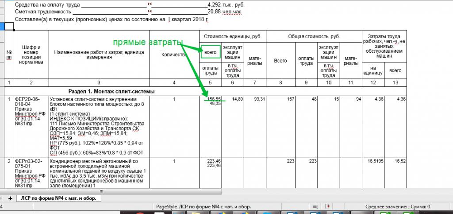Add a new sheet with plus button
The image size is (453, 214).
(11, 198)
